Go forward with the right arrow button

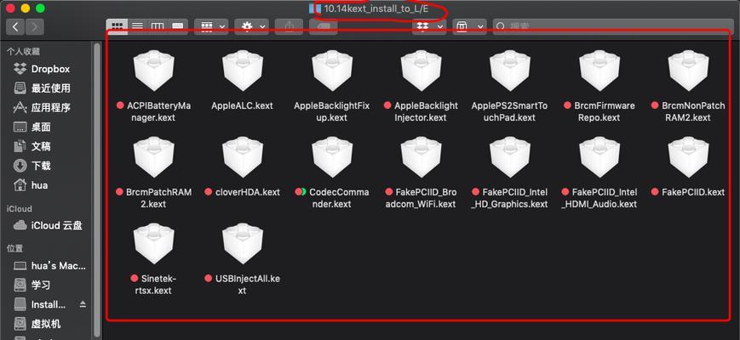[34, 27]
